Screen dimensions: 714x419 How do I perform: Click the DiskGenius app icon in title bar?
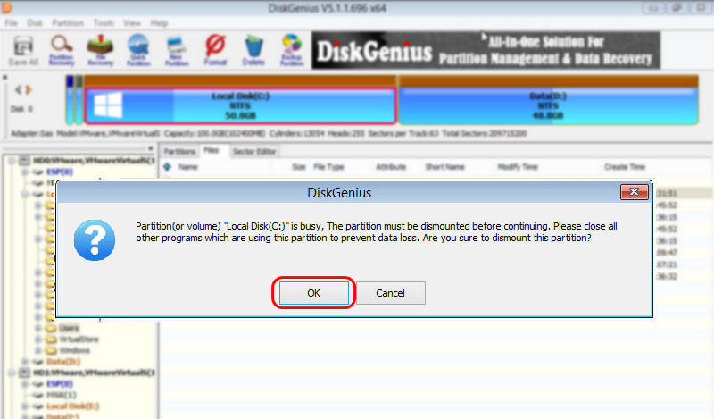pyautogui.click(x=6, y=7)
